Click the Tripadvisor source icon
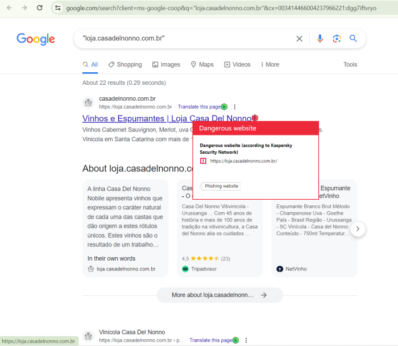The height and width of the screenshot is (346, 398). point(185,269)
